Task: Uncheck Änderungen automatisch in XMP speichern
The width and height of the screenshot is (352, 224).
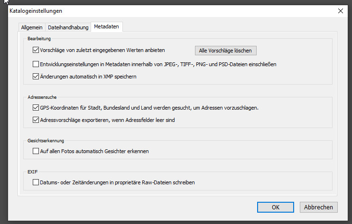Action: pos(36,77)
